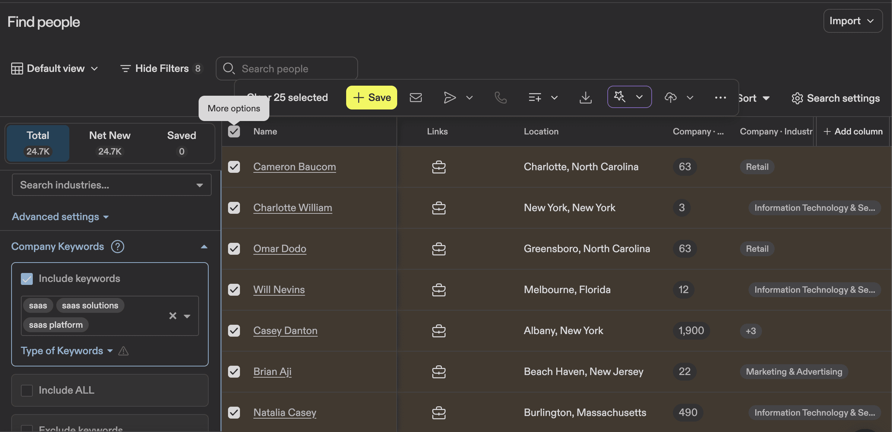Screen dimensions: 892x432
Task: Open the email compose icon in the toolbar
Action: coord(416,98)
